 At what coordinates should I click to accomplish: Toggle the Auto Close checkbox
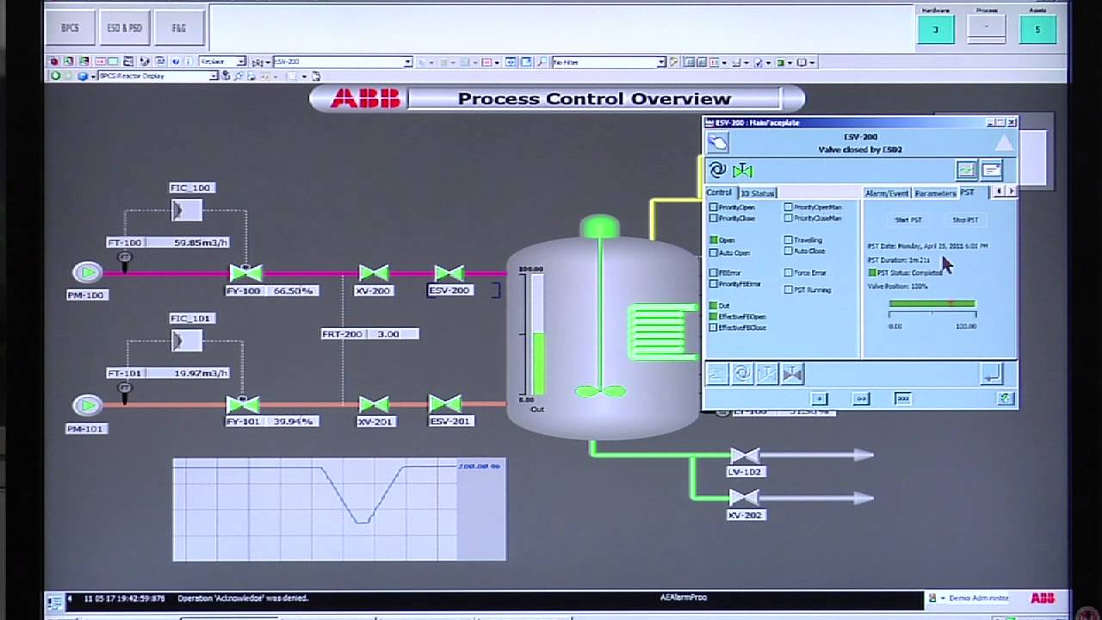click(788, 251)
